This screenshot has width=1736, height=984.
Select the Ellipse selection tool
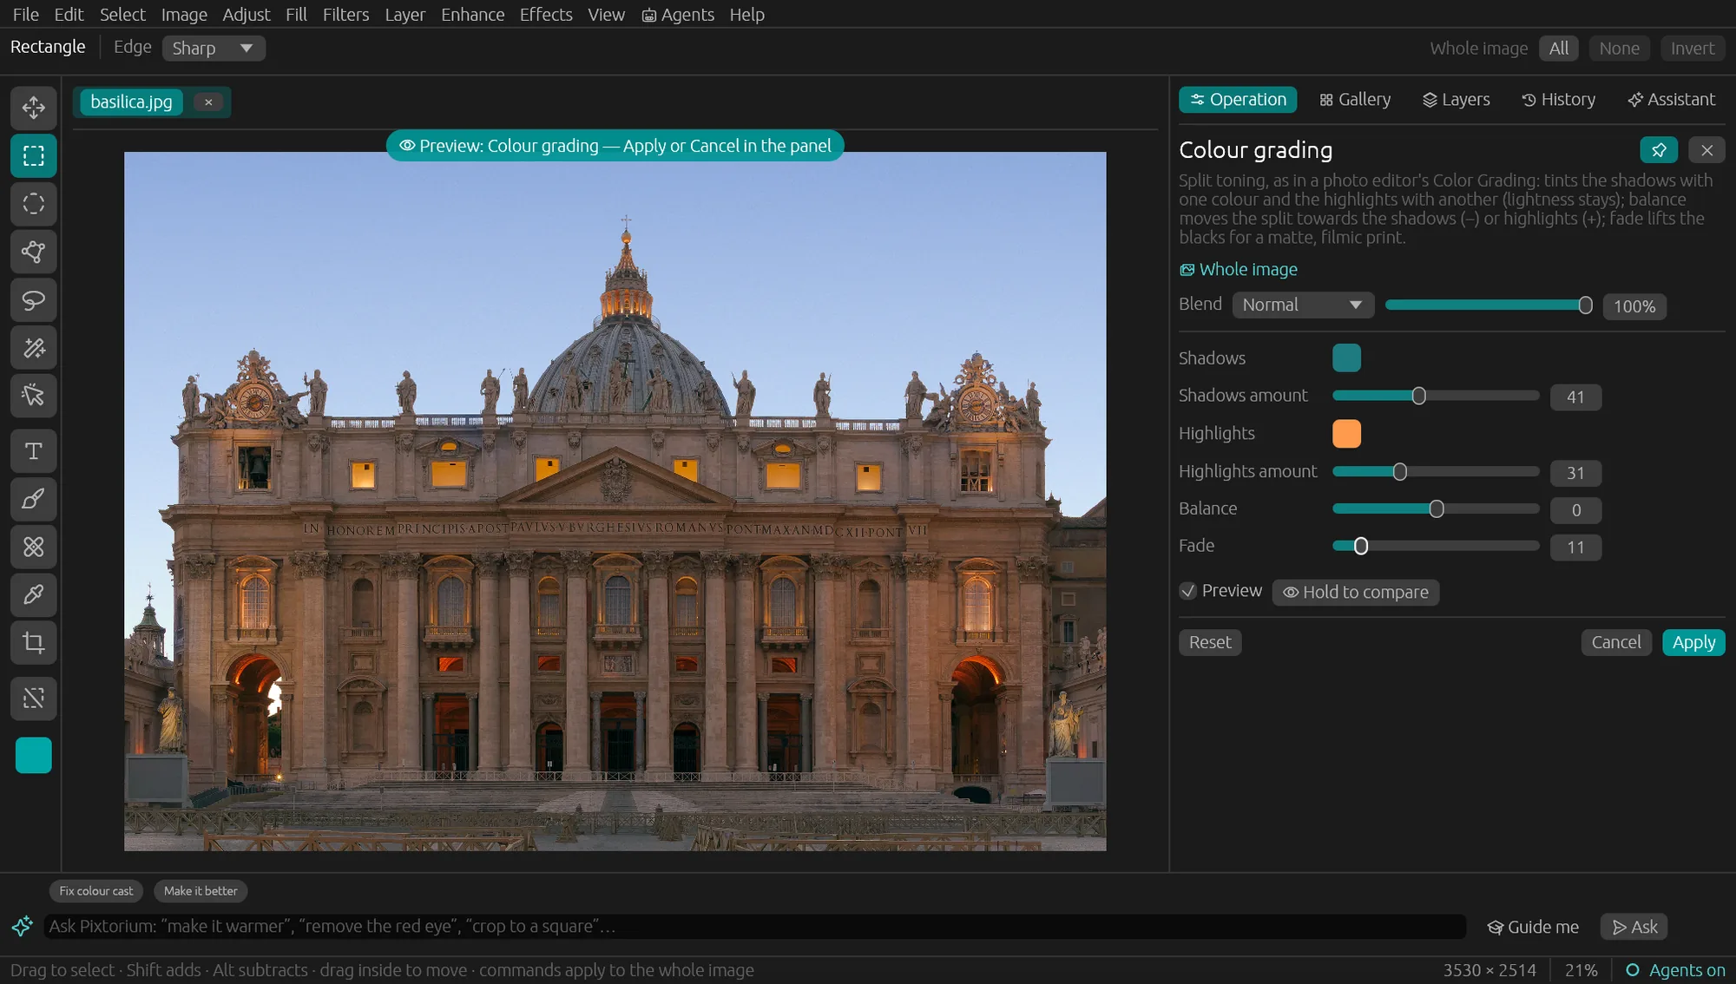tap(34, 204)
